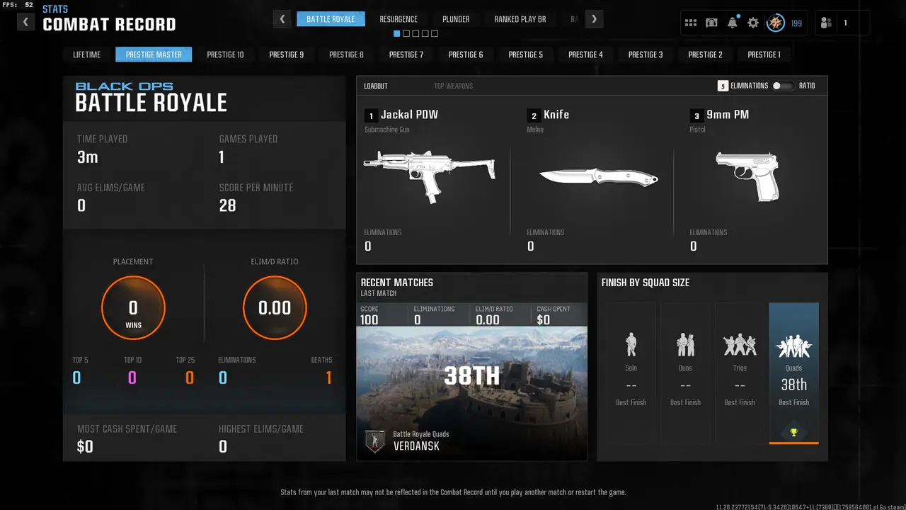Click the player rank emblem icon

pyautogui.click(x=776, y=23)
